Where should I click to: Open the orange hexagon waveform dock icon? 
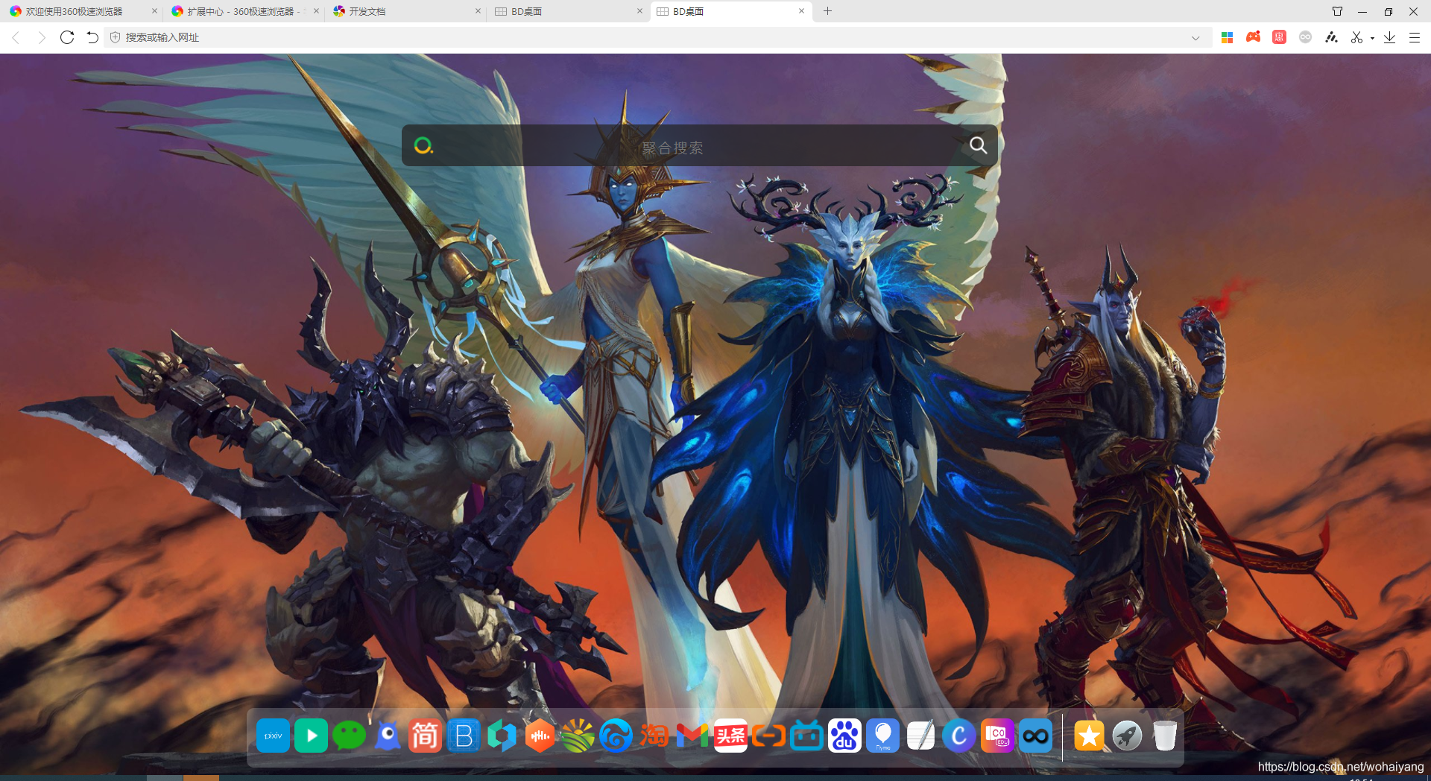coord(540,736)
